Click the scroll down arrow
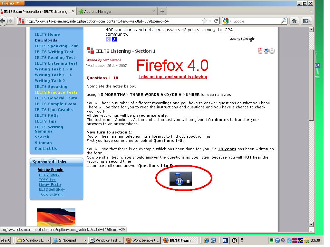 (x=311, y=224)
